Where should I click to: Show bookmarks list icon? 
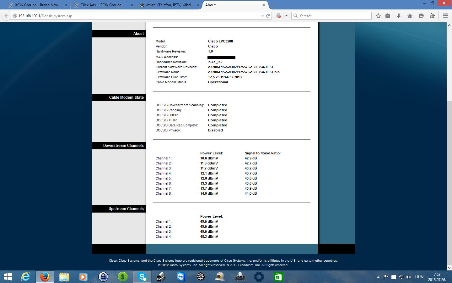point(388,16)
